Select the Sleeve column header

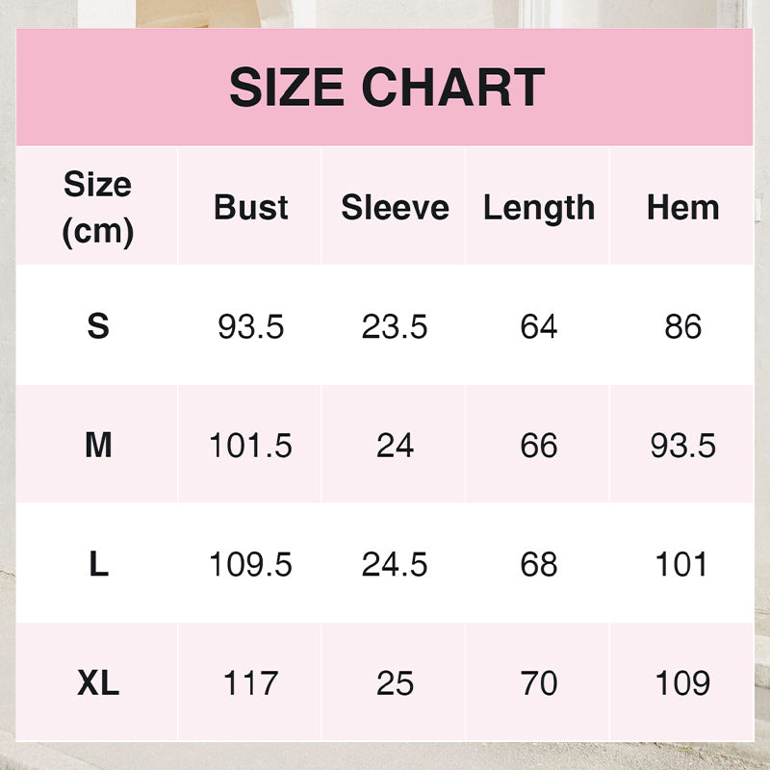(395, 207)
